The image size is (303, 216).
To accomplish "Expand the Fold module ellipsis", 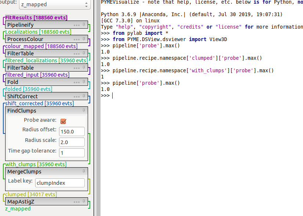I will (77, 82).
